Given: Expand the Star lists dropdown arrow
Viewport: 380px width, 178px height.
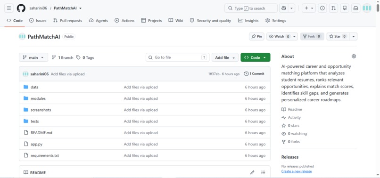Looking at the screenshot, I should tap(354, 37).
